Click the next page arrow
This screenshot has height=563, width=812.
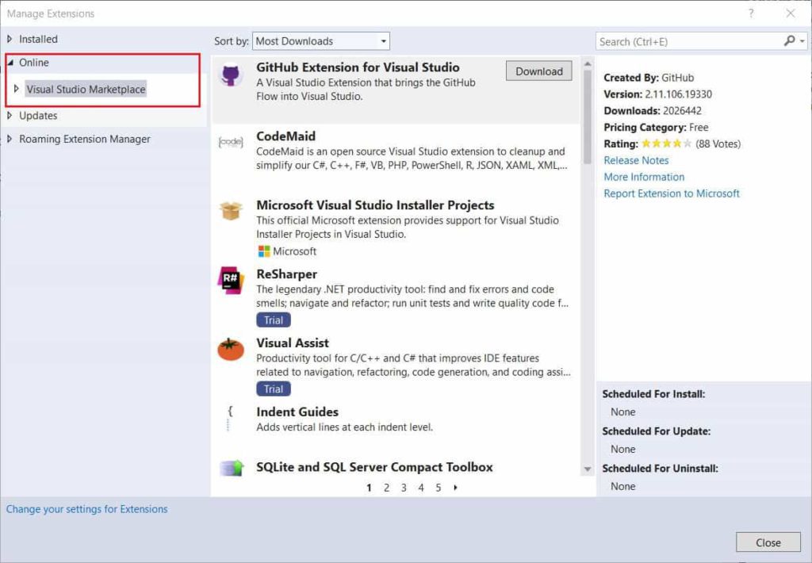(455, 488)
